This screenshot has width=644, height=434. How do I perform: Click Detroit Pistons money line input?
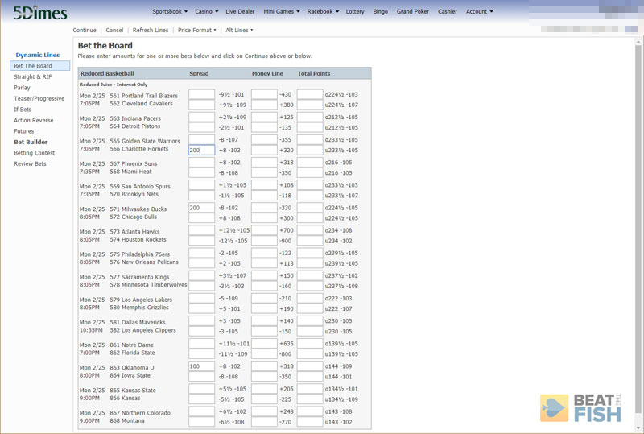pos(264,127)
